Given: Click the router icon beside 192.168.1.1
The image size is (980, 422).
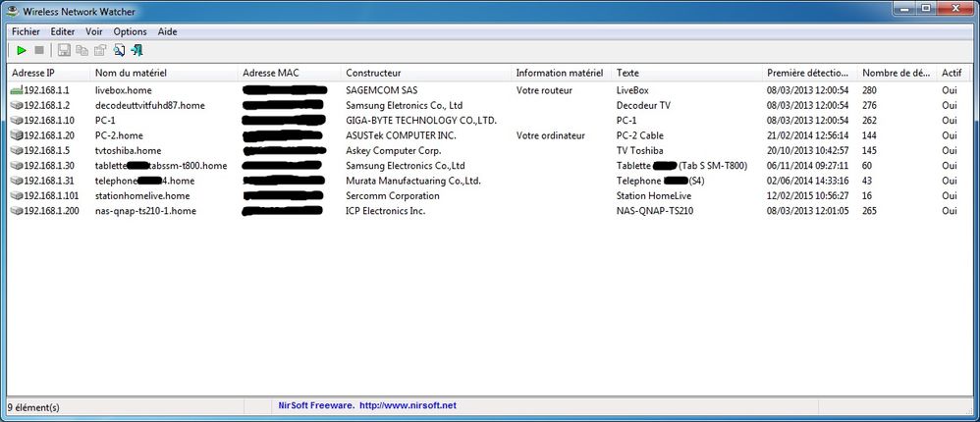Looking at the screenshot, I should (x=17, y=90).
